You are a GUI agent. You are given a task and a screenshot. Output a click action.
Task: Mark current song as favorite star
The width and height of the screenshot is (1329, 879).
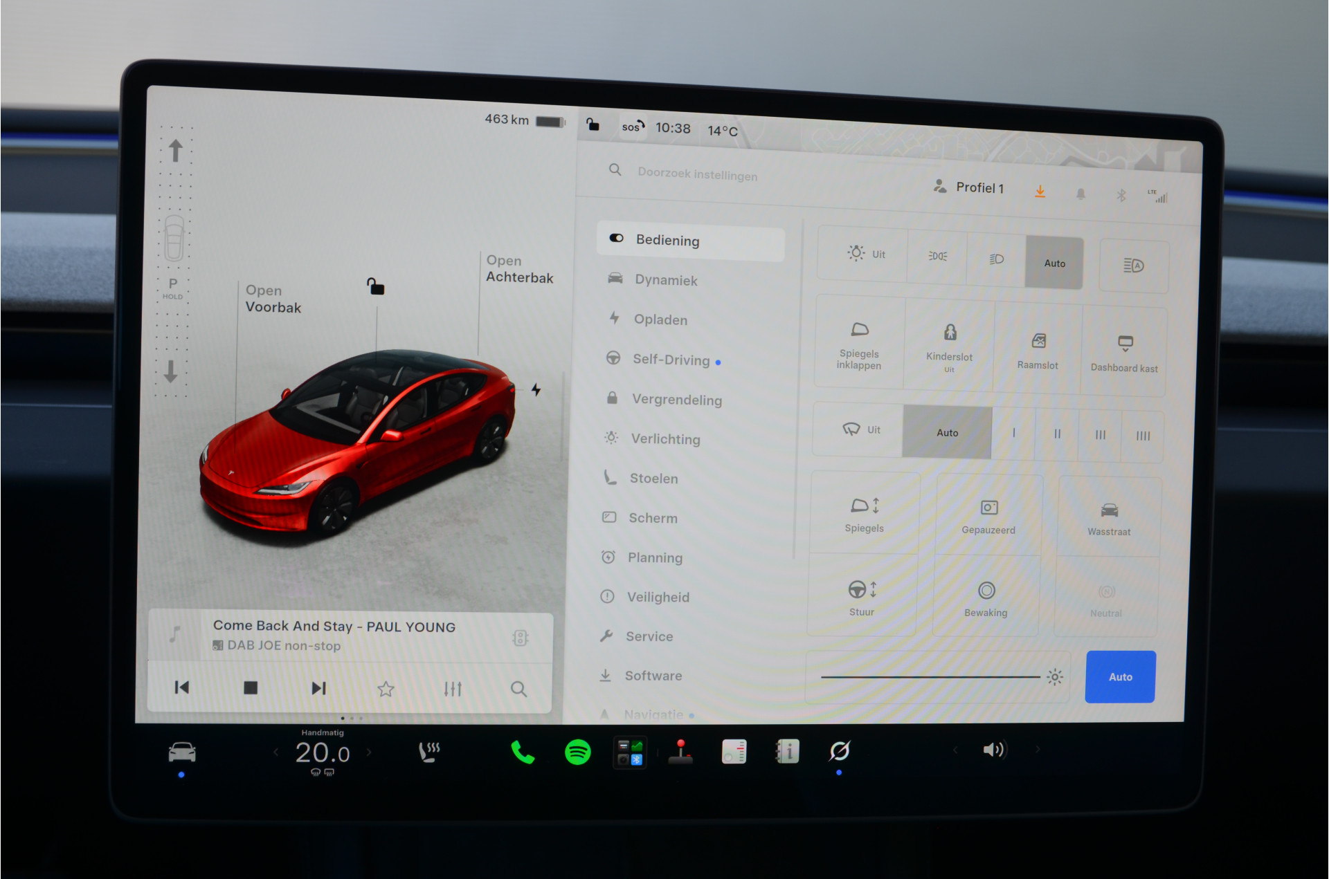386,689
